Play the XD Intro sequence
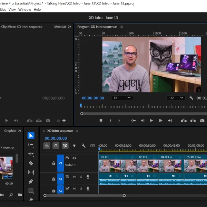This screenshot has width=207, height=207. pyautogui.click(x=151, y=120)
